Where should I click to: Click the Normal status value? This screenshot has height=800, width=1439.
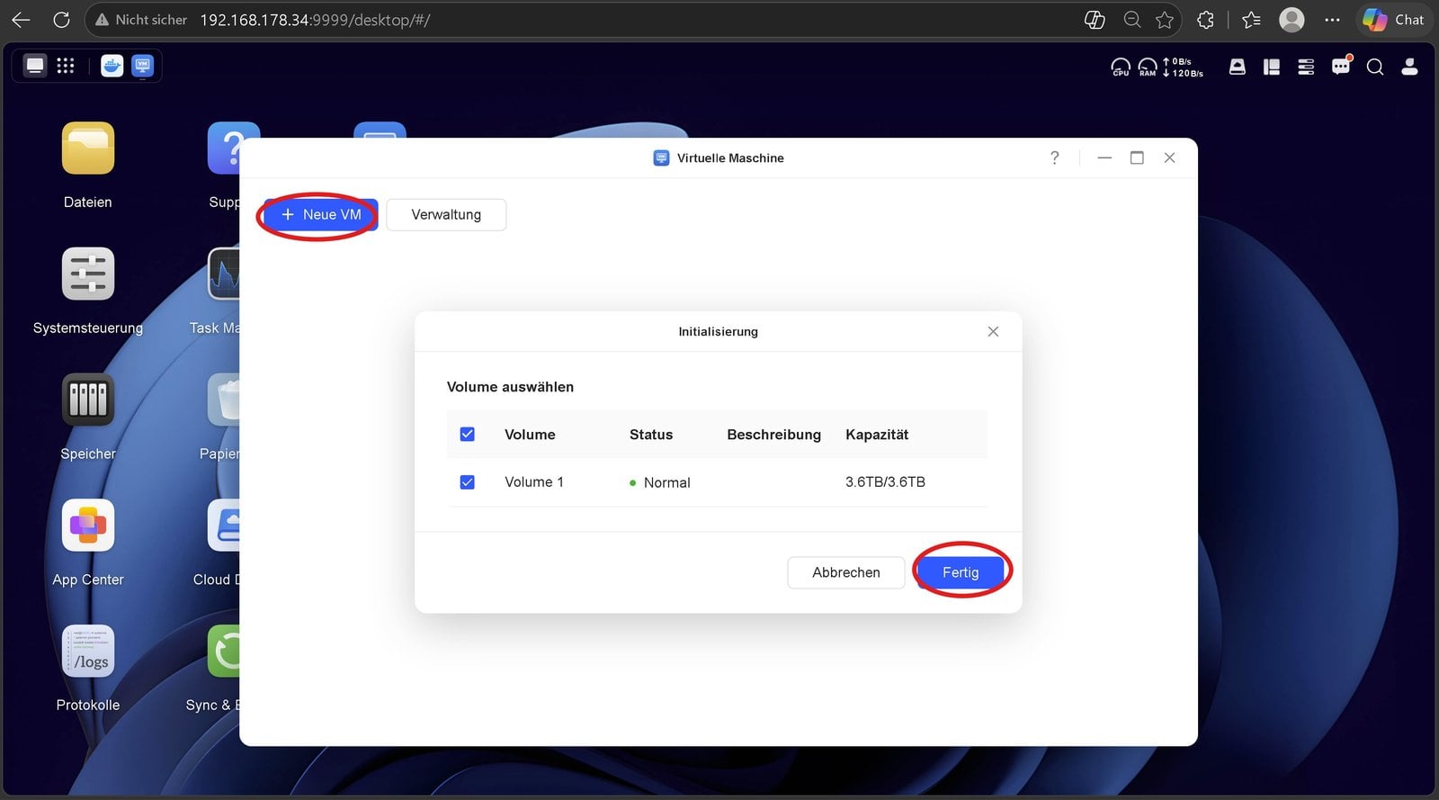coord(660,482)
